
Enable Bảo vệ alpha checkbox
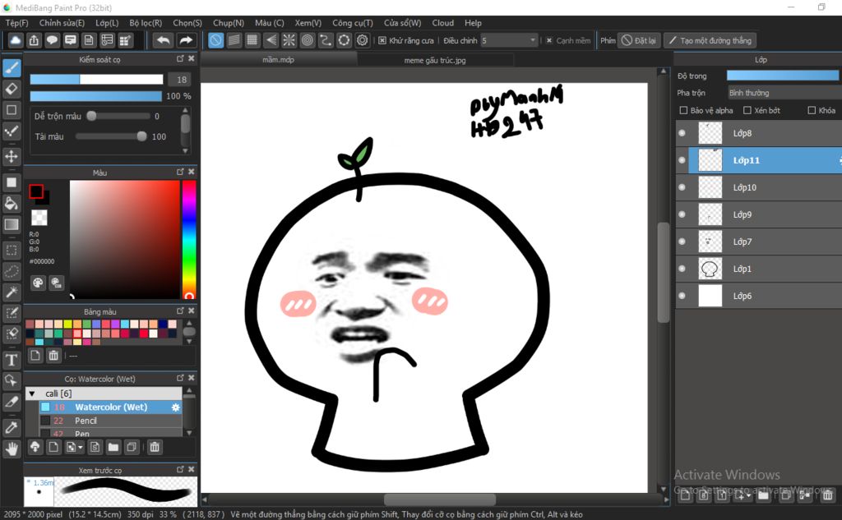[683, 110]
